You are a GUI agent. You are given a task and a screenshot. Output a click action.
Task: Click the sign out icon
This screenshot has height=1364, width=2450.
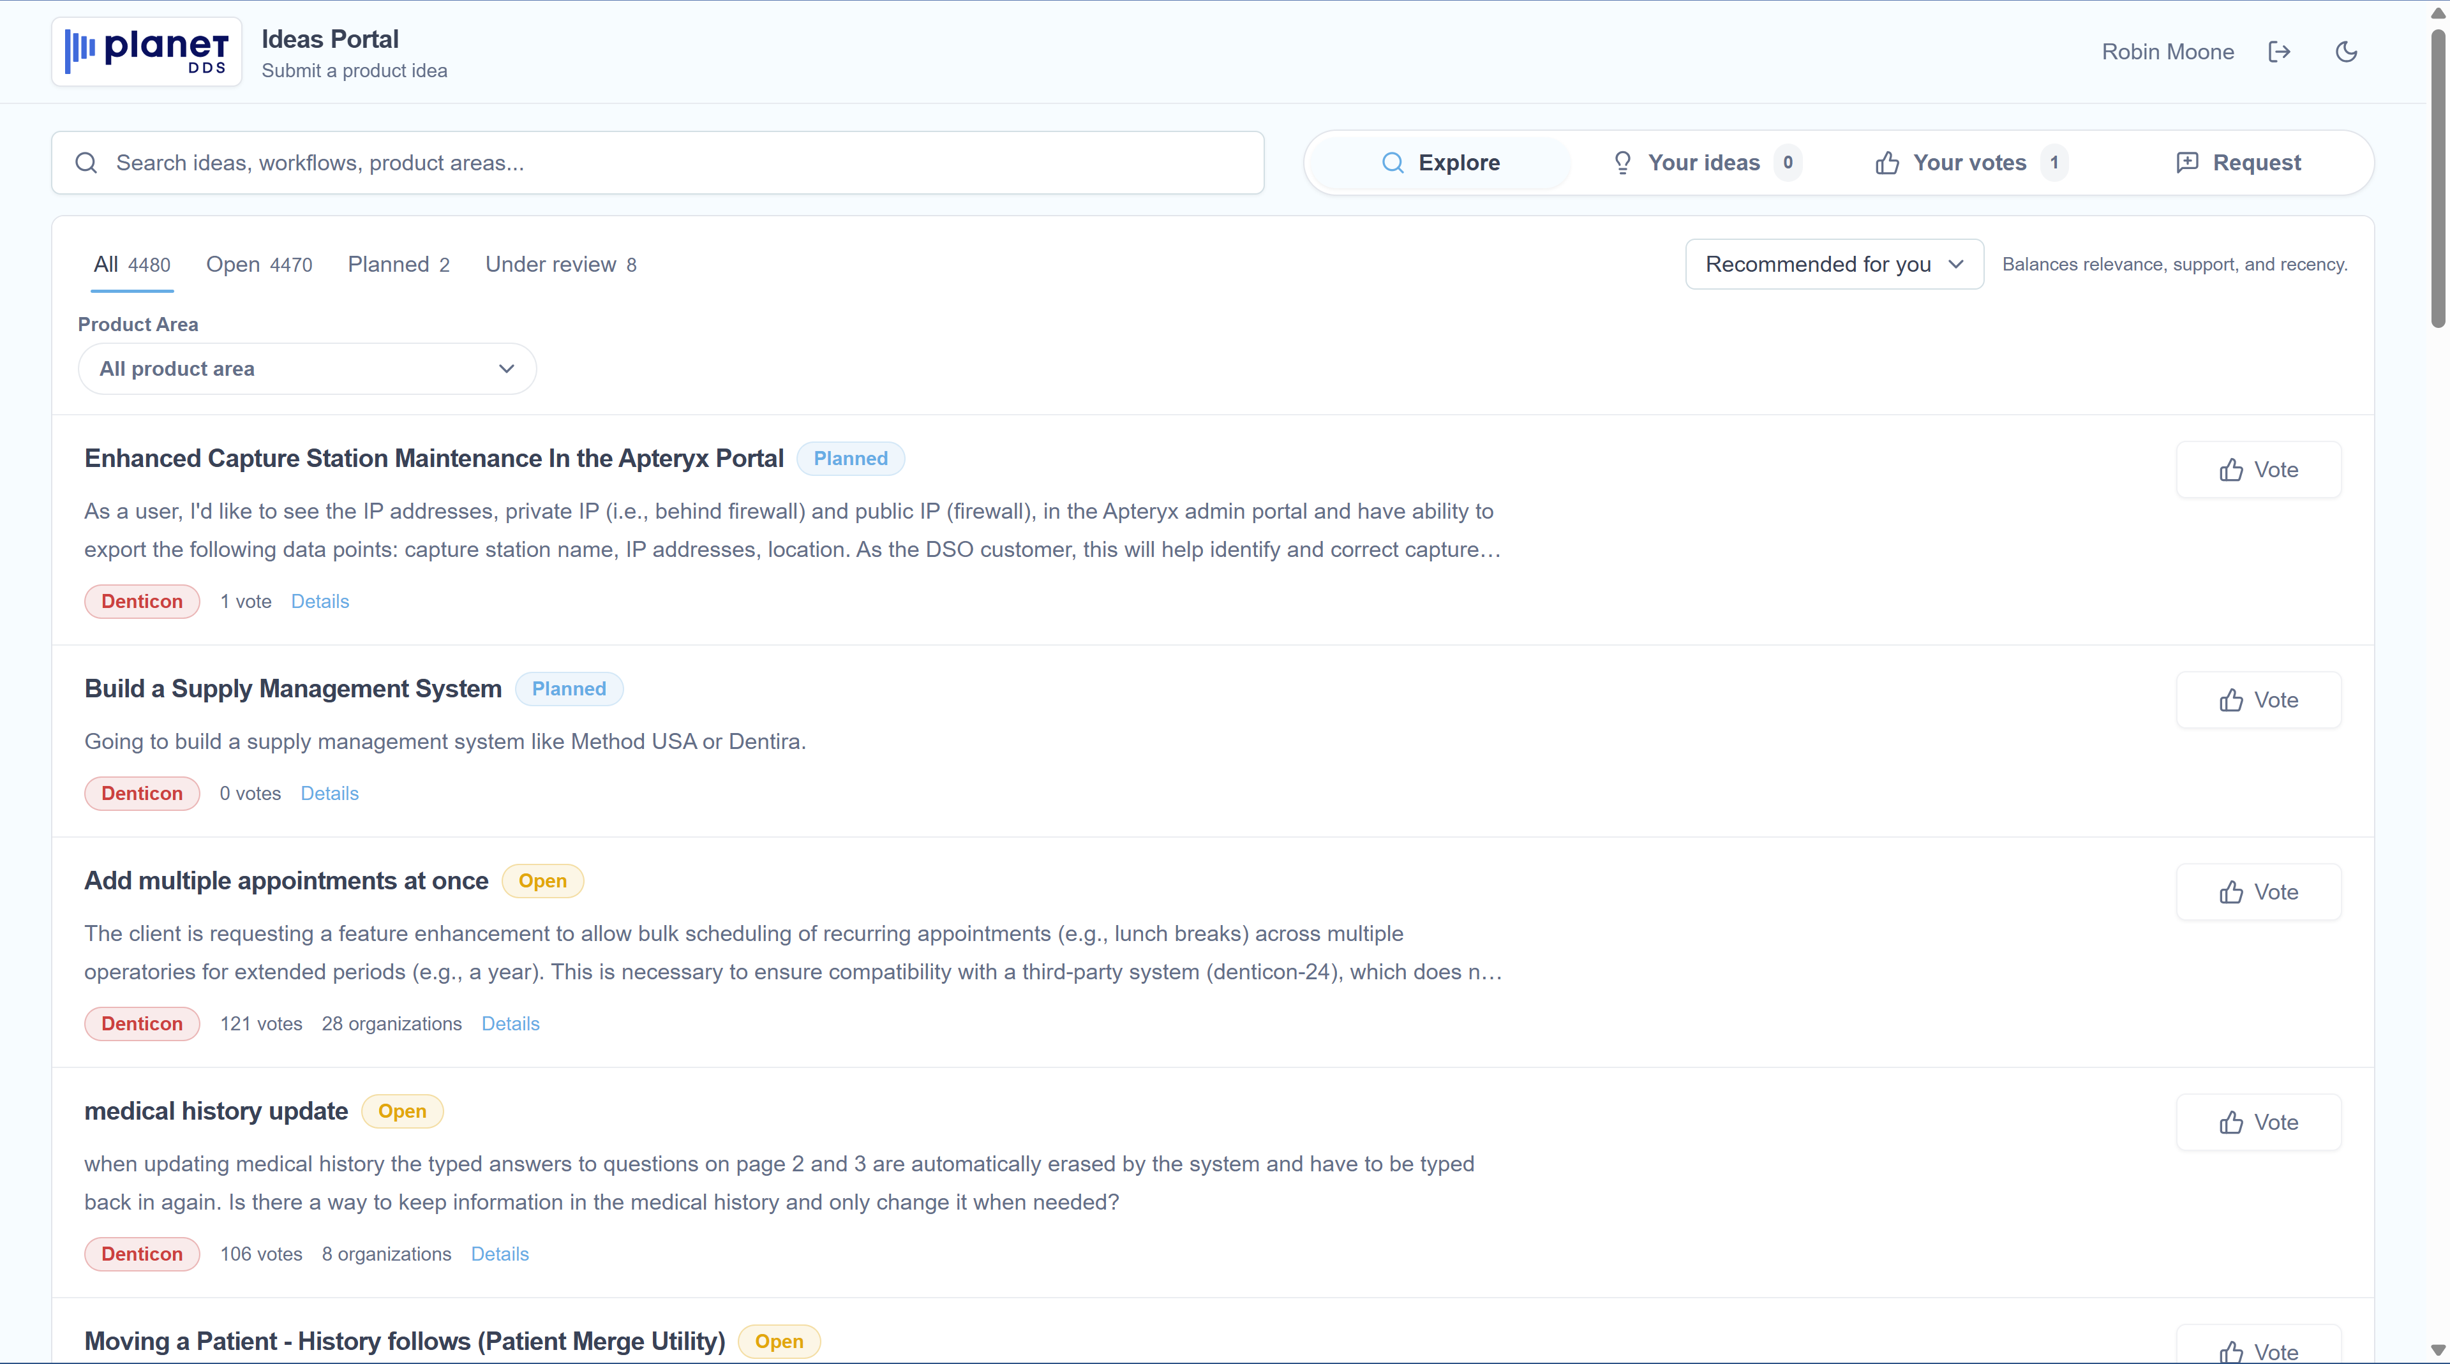tap(2280, 51)
